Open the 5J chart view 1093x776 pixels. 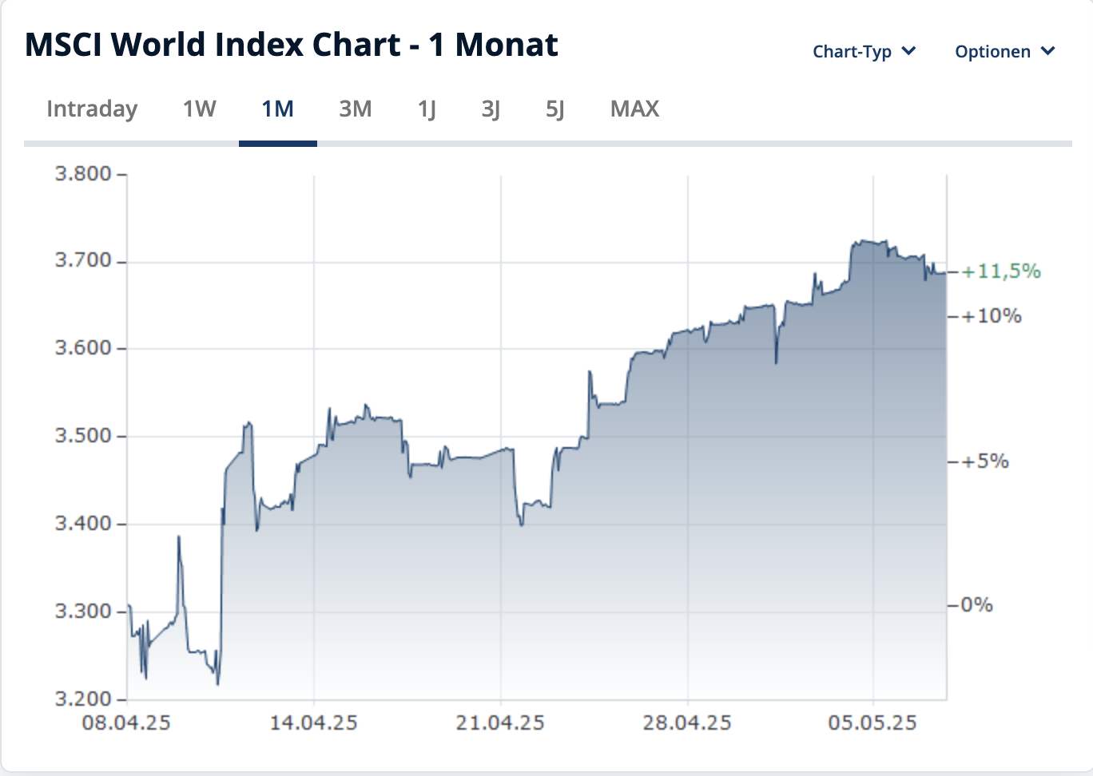(554, 109)
